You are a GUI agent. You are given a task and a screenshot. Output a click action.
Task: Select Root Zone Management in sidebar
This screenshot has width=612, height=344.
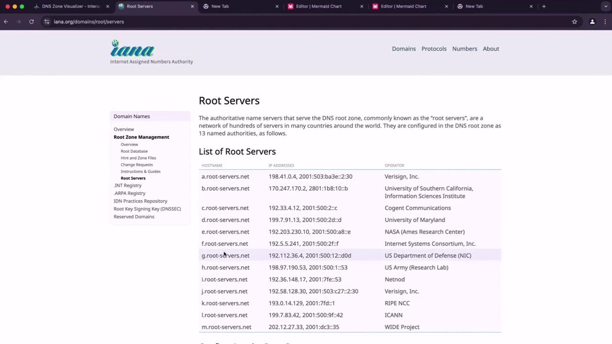point(142,137)
